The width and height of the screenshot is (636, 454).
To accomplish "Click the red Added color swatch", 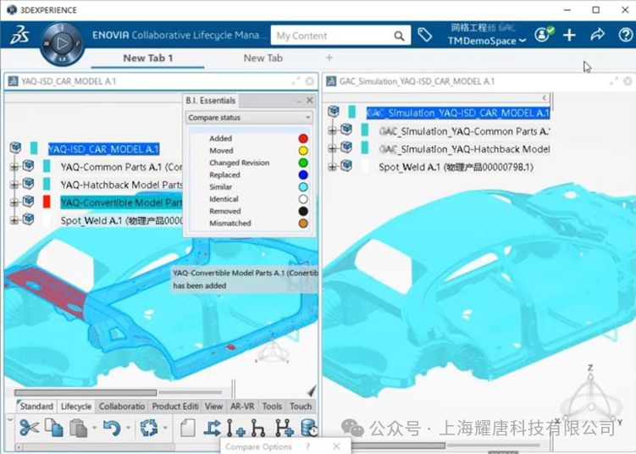I will (x=303, y=138).
